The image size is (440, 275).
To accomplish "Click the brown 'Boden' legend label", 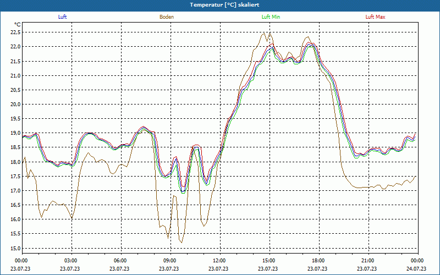I will [167, 17].
